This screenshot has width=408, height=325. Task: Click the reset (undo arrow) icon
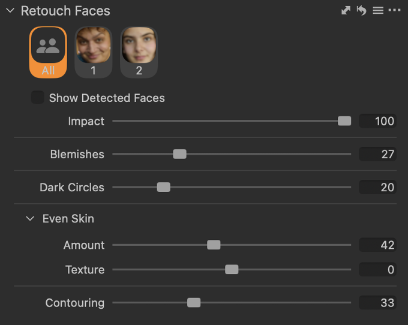(362, 11)
